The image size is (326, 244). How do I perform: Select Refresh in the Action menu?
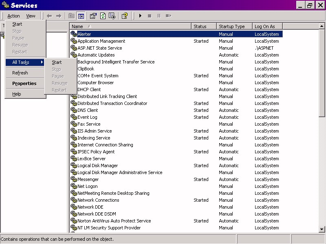[x=20, y=73]
